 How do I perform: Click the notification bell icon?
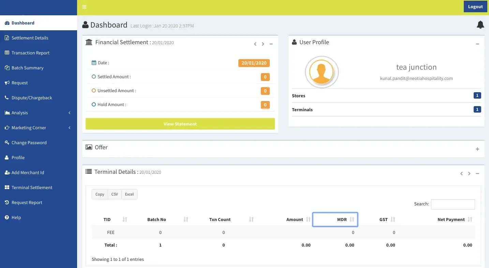tap(480, 25)
